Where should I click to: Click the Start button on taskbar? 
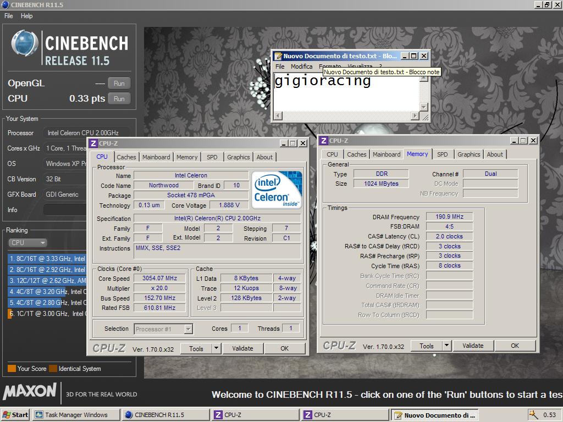point(15,415)
